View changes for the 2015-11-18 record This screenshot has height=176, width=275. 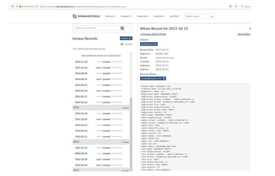pos(106,62)
